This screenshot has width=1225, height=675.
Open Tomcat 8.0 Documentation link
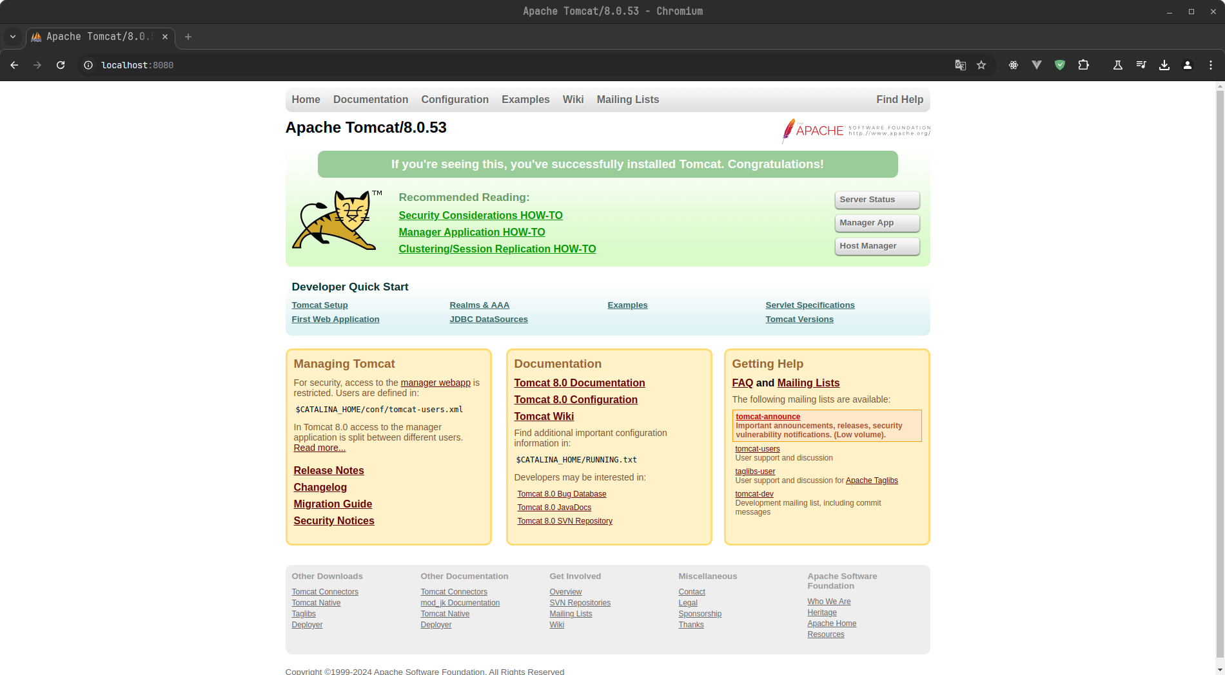coord(580,383)
